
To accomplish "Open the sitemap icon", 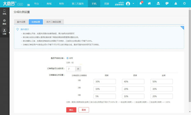I will [x=158, y=3].
